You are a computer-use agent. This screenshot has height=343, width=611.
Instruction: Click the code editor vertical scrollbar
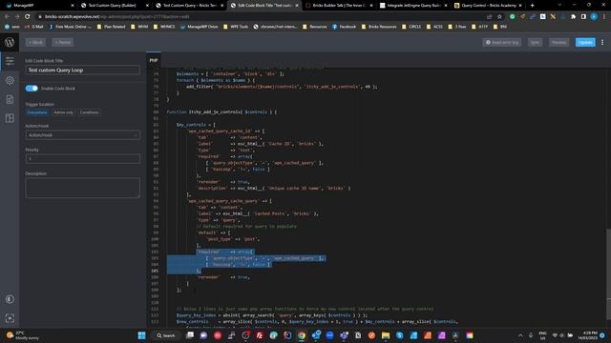608,265
